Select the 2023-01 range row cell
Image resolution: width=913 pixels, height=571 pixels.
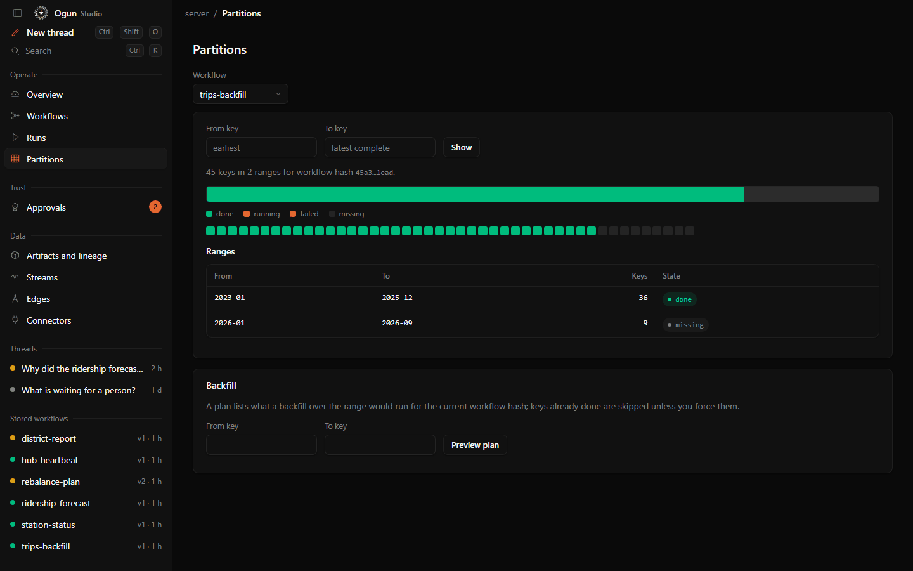230,298
